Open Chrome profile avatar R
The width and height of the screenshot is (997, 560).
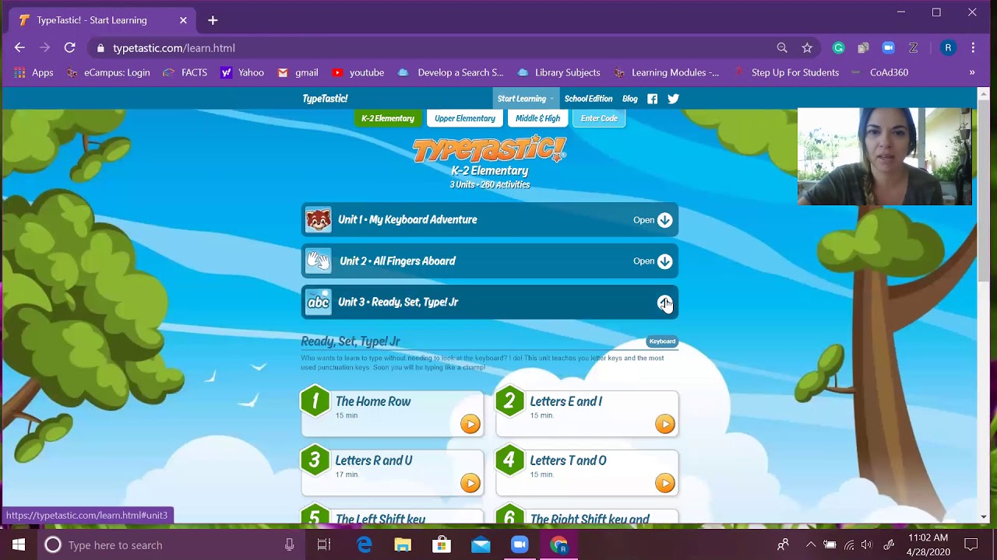click(948, 47)
